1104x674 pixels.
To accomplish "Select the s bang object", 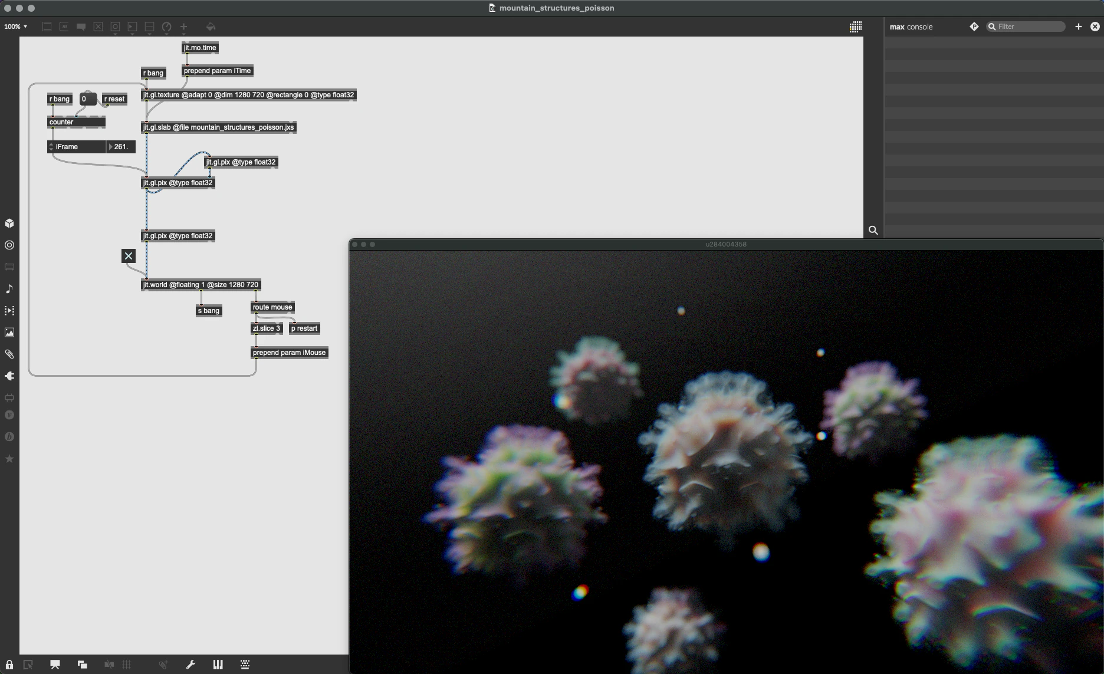I will 209,311.
